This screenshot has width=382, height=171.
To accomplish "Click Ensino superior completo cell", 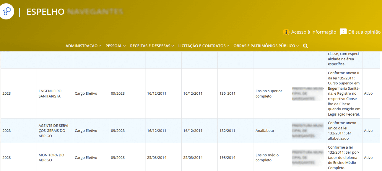I will click(x=269, y=93).
